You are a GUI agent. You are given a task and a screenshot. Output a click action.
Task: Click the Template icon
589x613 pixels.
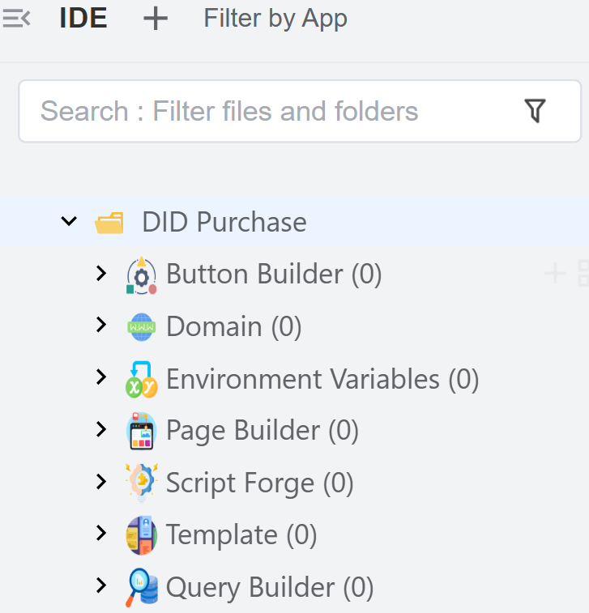tap(142, 535)
